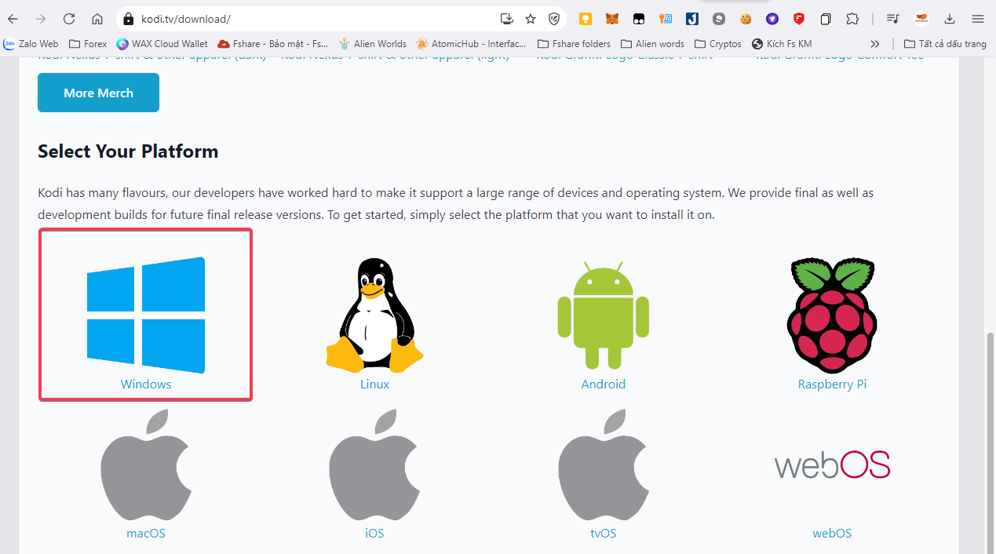Open the Extensions puzzle piece menu
Viewport: 996px width, 554px height.
pyautogui.click(x=852, y=19)
